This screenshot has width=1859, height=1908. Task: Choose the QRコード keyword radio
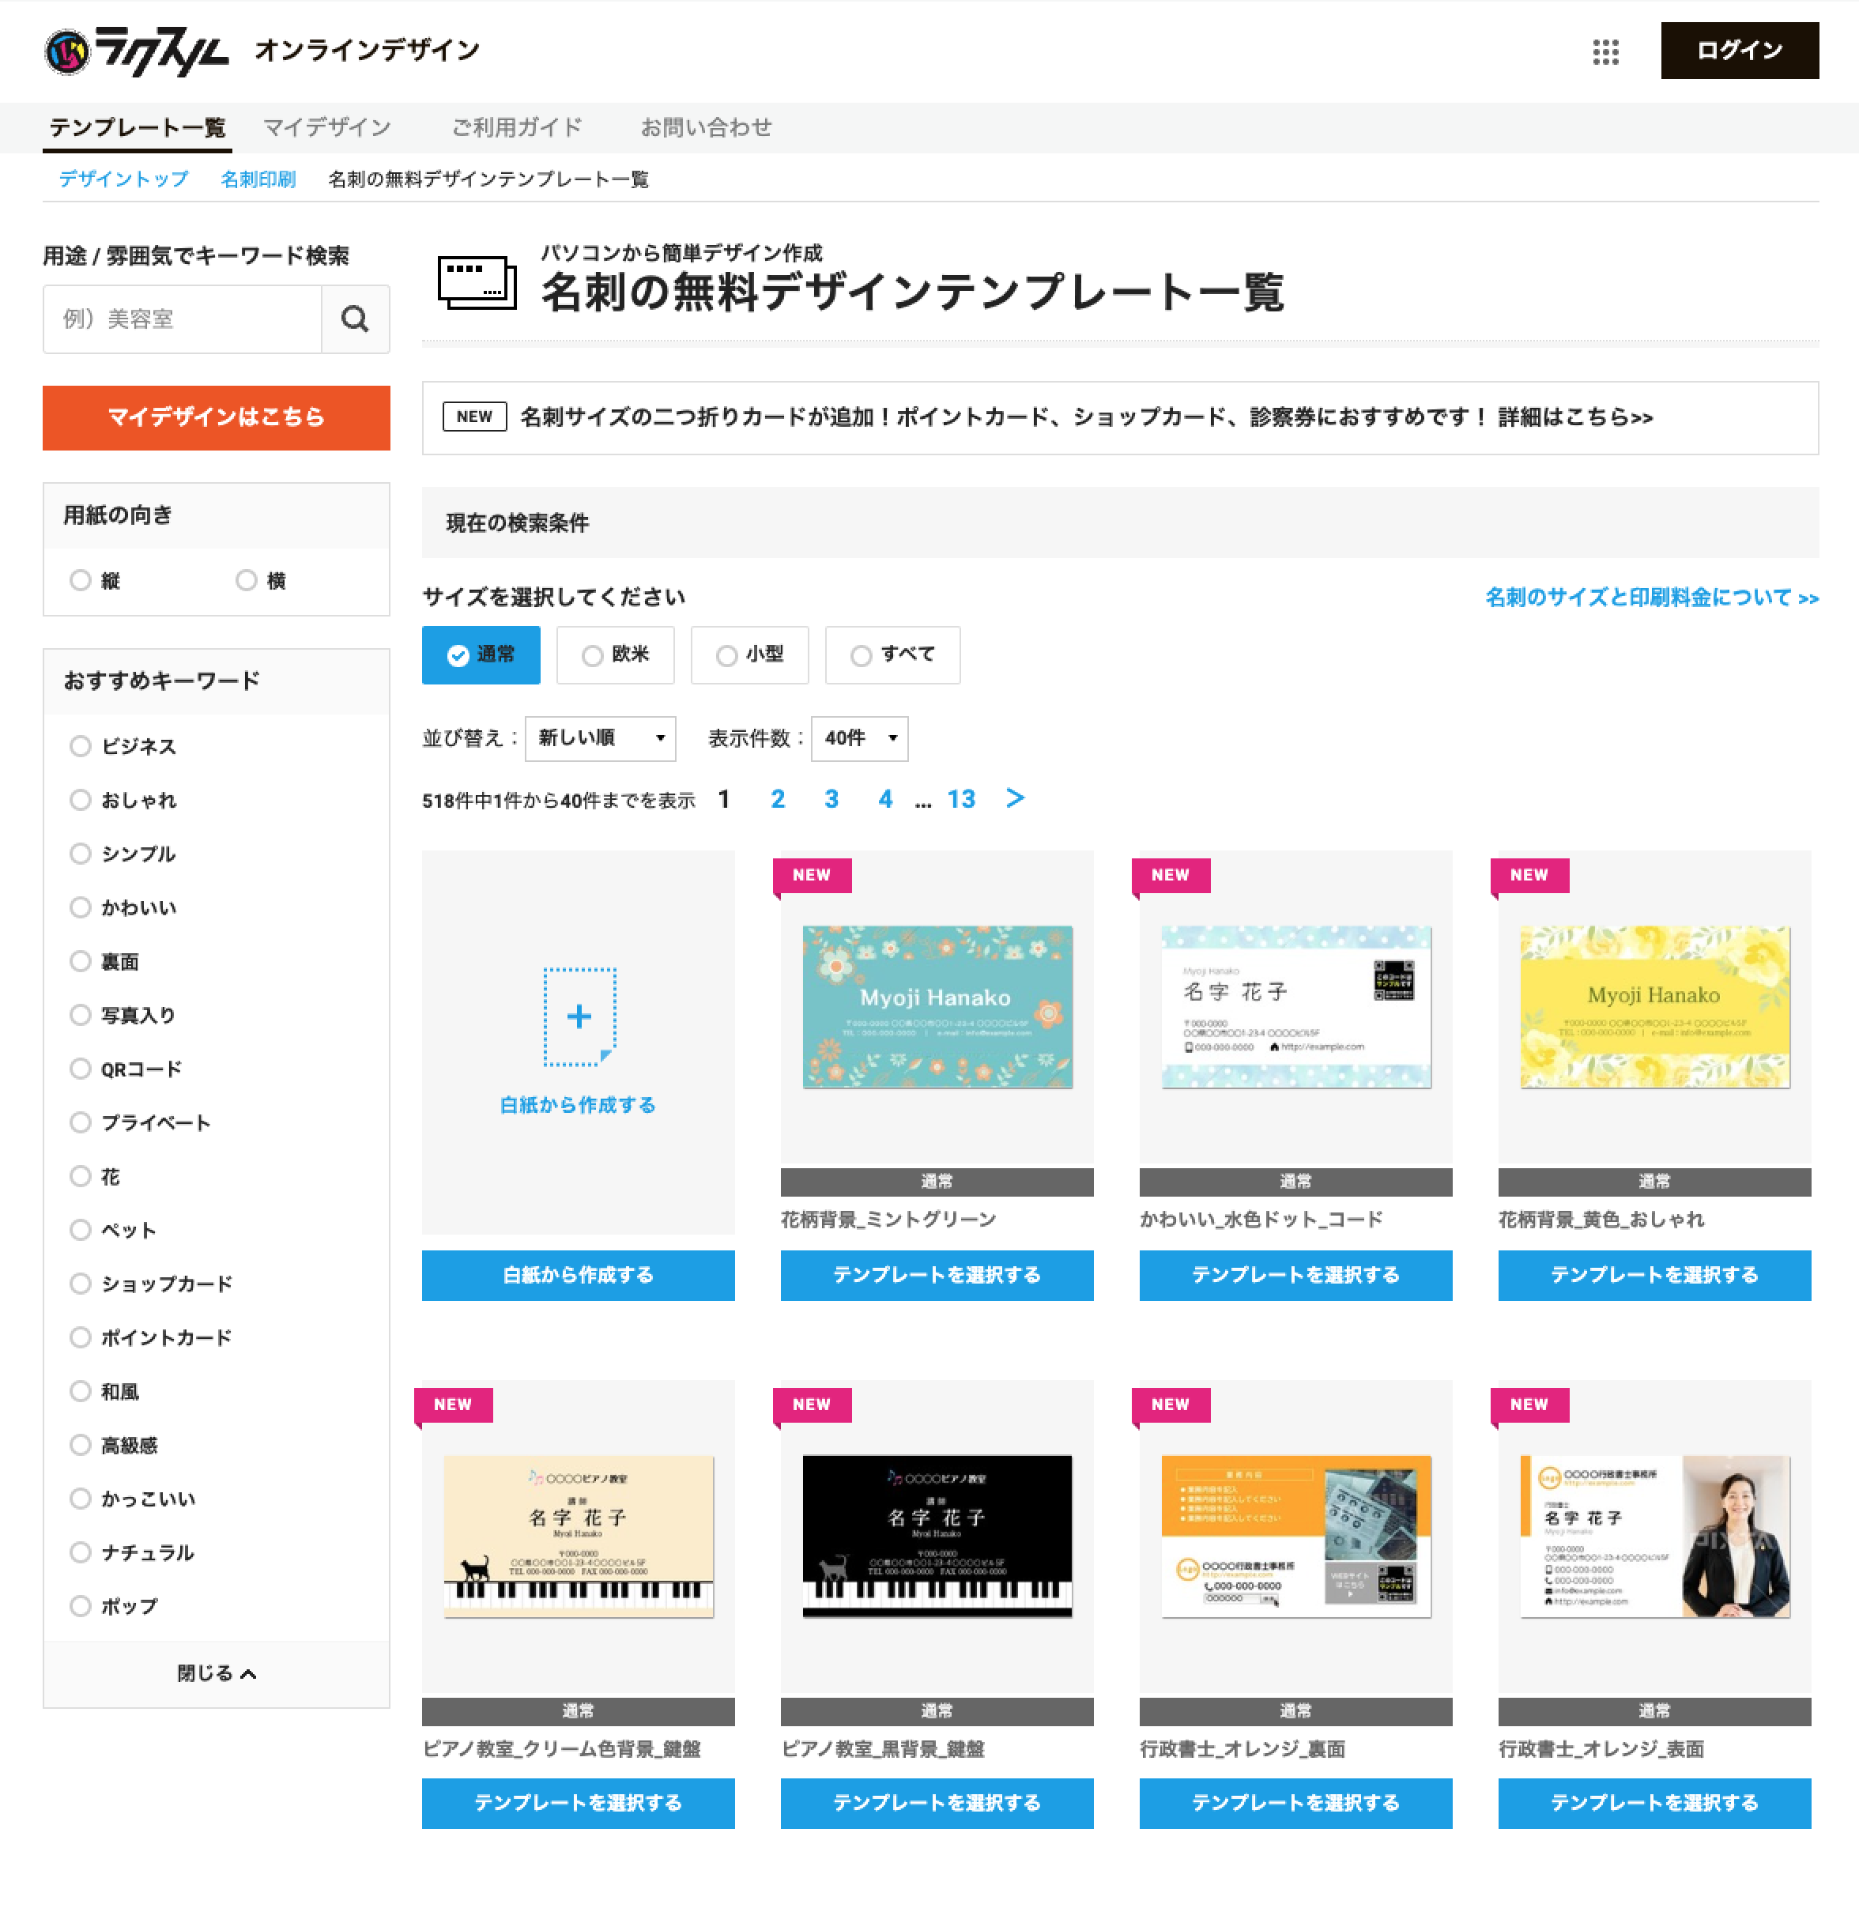pyautogui.click(x=81, y=1069)
